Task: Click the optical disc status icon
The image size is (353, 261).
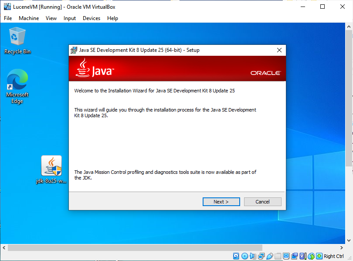Action: click(x=244, y=256)
